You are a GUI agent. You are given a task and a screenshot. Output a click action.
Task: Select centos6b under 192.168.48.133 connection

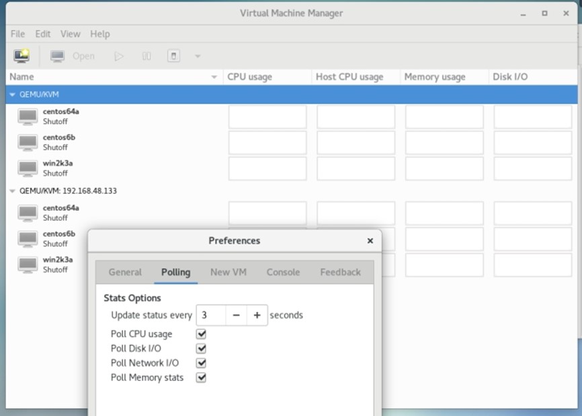[59, 239]
